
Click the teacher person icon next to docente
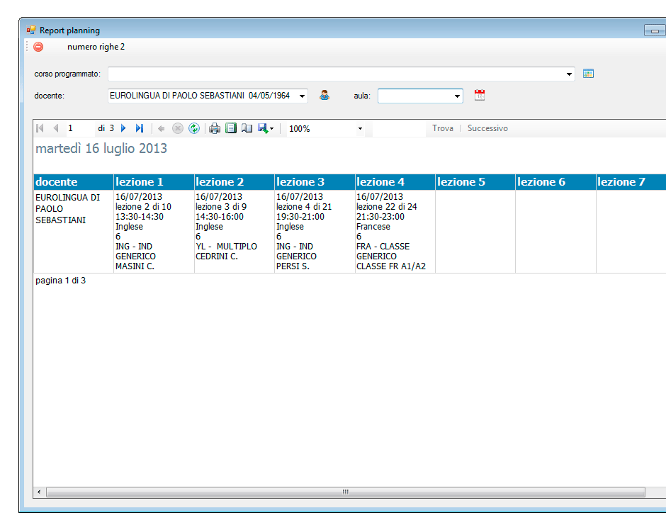pyautogui.click(x=324, y=95)
